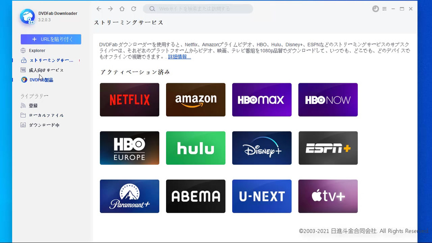Image resolution: width=432 pixels, height=243 pixels.
Task: Open the Paramount+ service tile
Action: pyautogui.click(x=130, y=196)
